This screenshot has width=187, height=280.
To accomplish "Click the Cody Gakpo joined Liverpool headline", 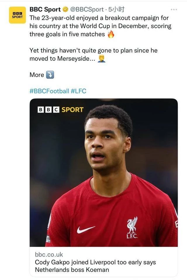I will (95, 266).
